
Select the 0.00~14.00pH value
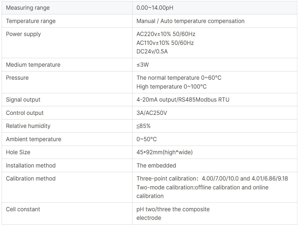[155, 8]
